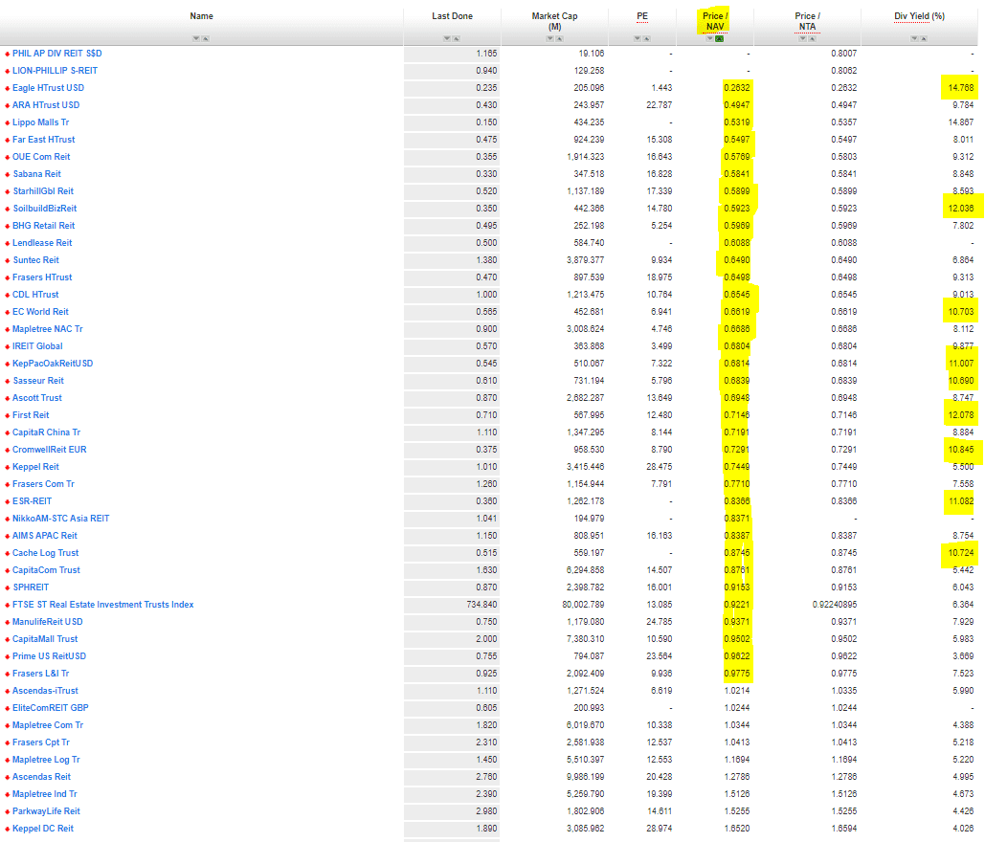Select Keppel Reit PE value 28.475
985x842 pixels.
659,467
